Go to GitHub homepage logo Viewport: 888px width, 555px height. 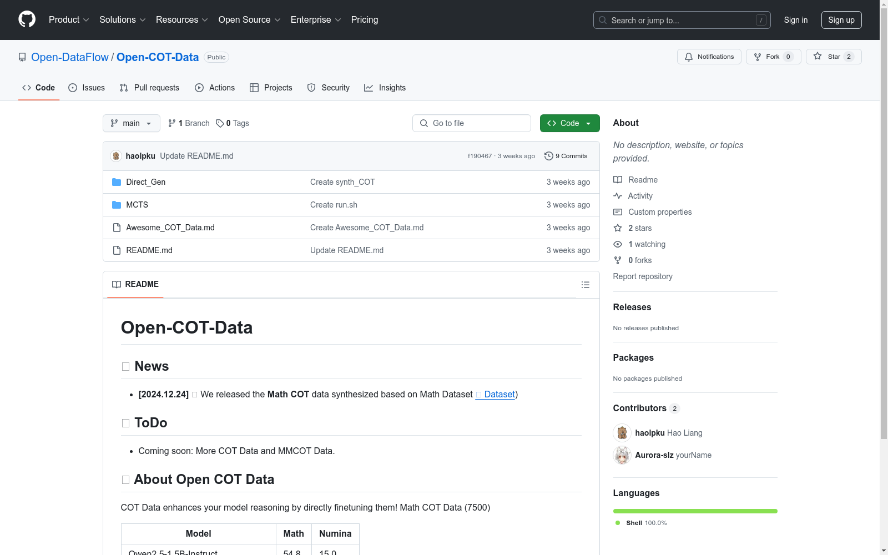click(x=27, y=19)
